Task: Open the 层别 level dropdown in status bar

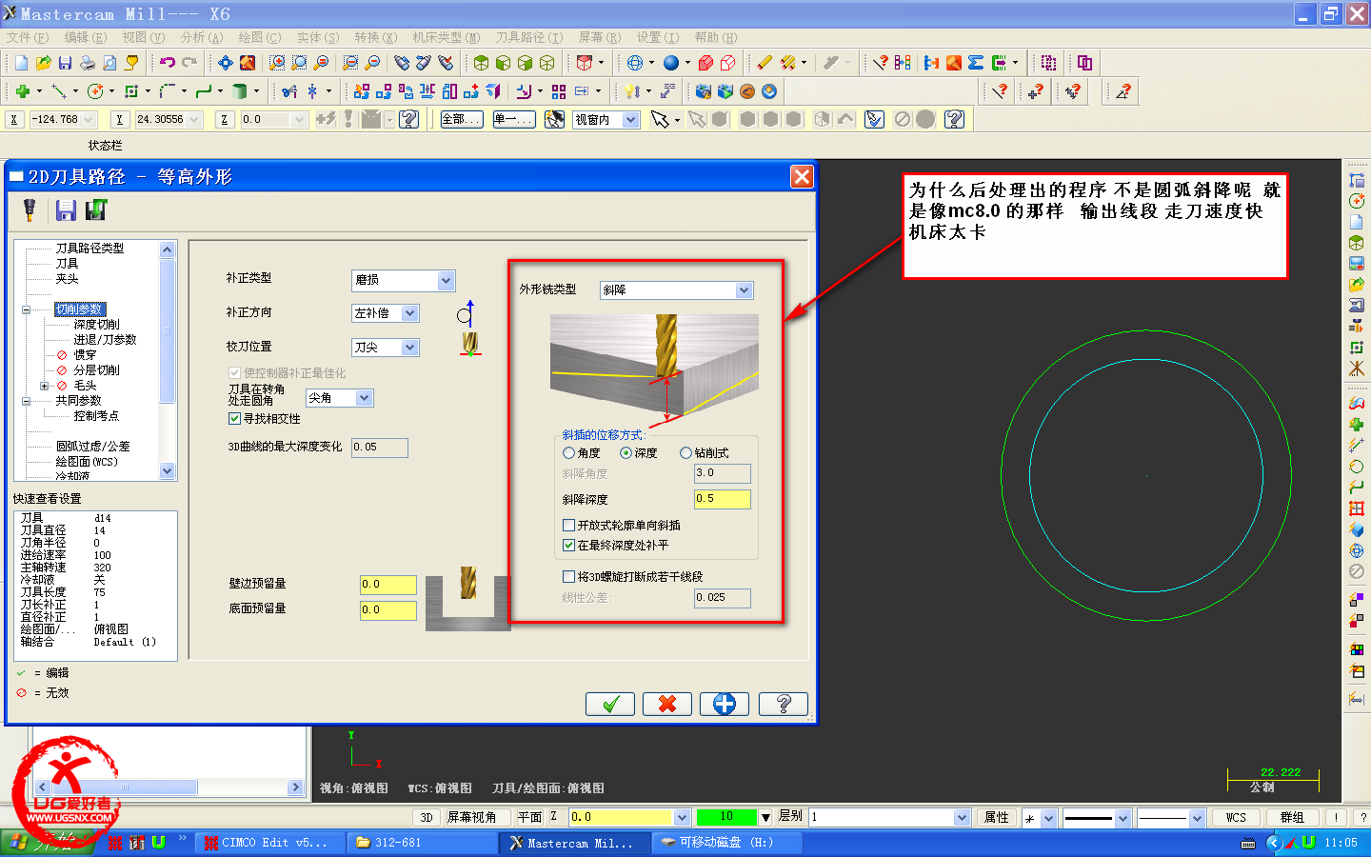Action: coord(962,817)
